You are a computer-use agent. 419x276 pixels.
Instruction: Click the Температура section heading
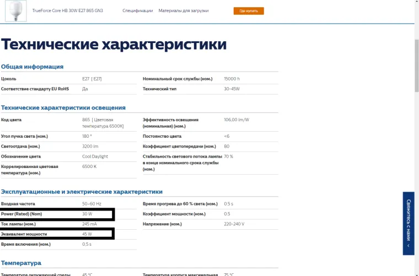click(x=21, y=263)
